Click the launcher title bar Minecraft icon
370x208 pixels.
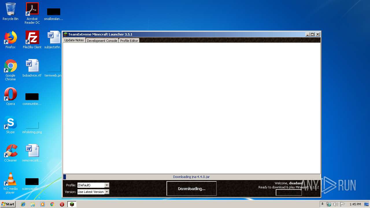click(66, 34)
